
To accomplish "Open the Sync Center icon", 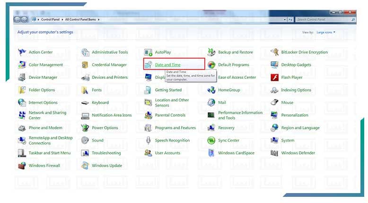I will (211, 140).
